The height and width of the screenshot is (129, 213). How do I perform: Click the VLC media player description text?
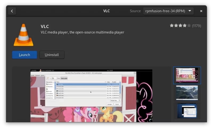click(x=82, y=32)
